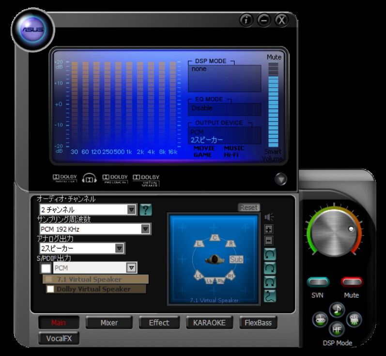Click the Rs right surround speaker

[x=231, y=276]
